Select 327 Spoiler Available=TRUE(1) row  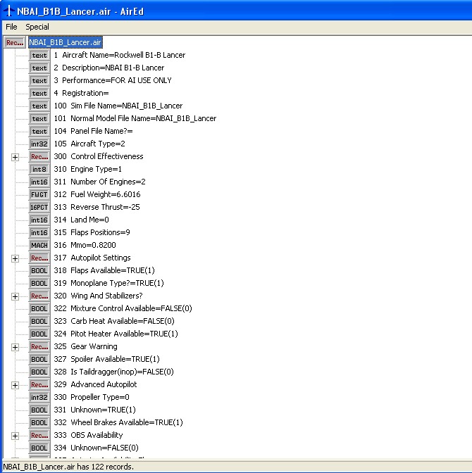(x=107, y=359)
